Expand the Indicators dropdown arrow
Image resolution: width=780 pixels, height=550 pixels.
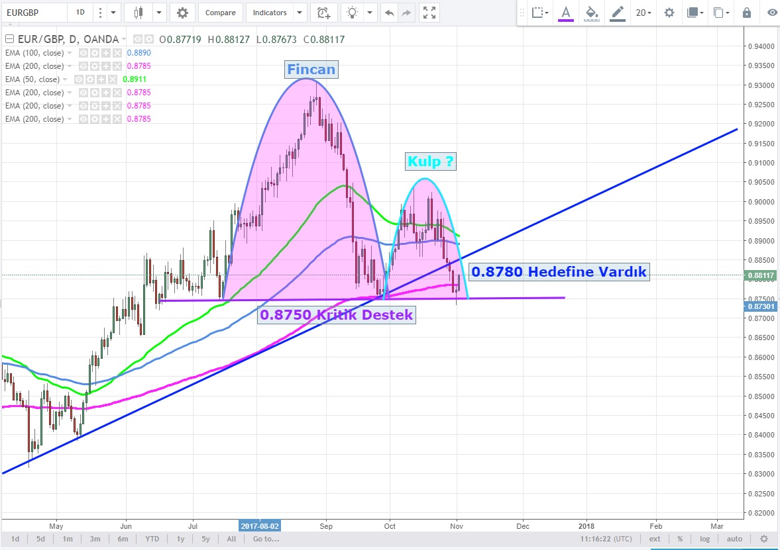point(300,13)
